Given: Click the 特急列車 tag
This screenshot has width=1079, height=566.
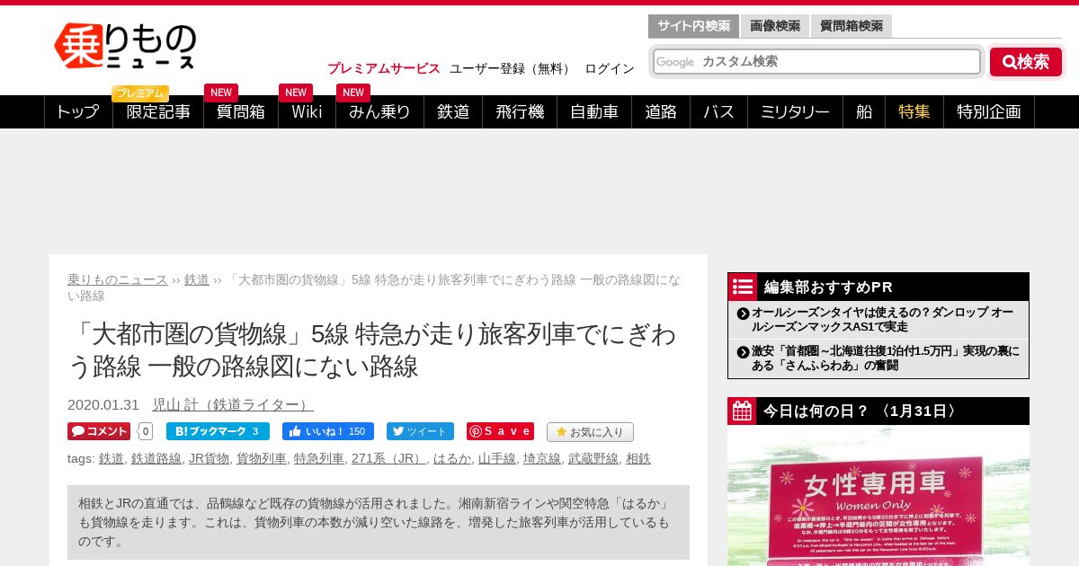Looking at the screenshot, I should coord(319,458).
